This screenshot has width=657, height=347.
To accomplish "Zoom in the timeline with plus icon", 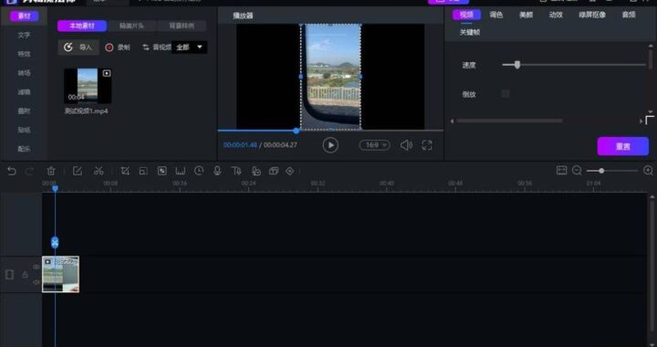I will coord(648,171).
